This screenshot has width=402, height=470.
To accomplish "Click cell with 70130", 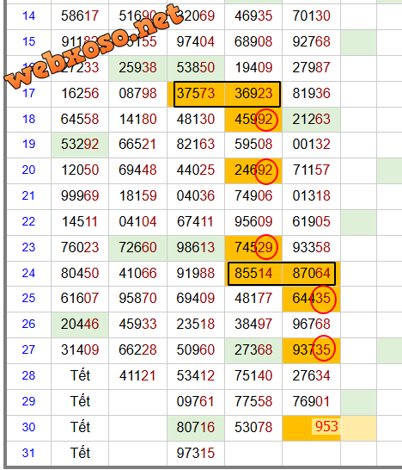I will [x=311, y=15].
